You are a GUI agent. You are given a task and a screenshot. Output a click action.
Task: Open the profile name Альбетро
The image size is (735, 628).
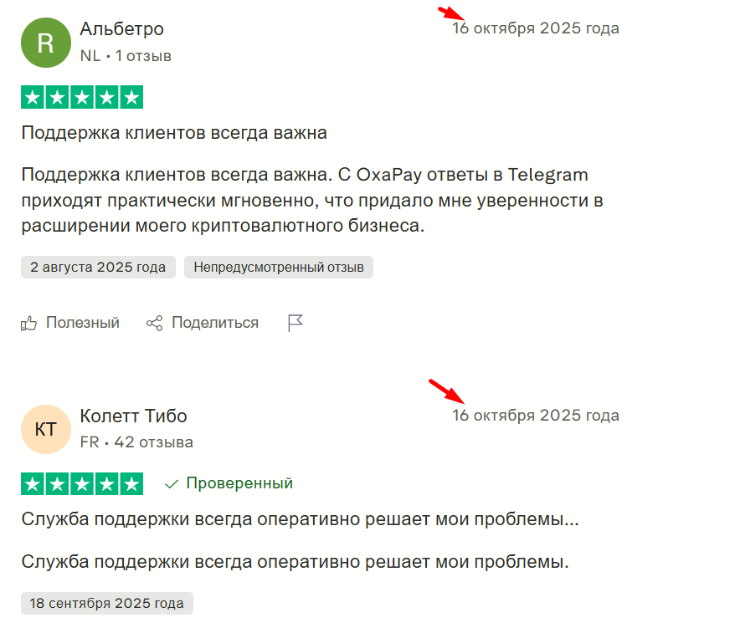tap(122, 29)
